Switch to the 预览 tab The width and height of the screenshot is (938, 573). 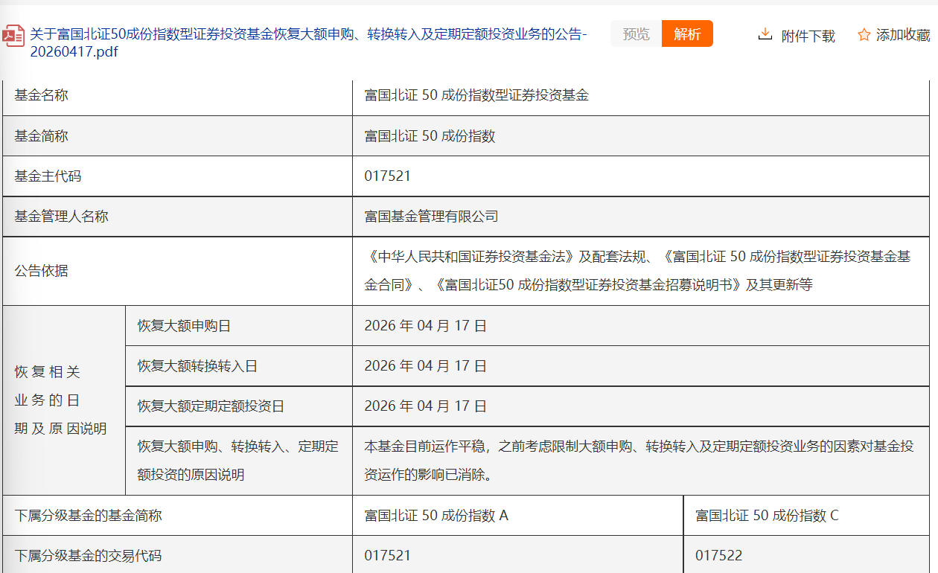[636, 34]
